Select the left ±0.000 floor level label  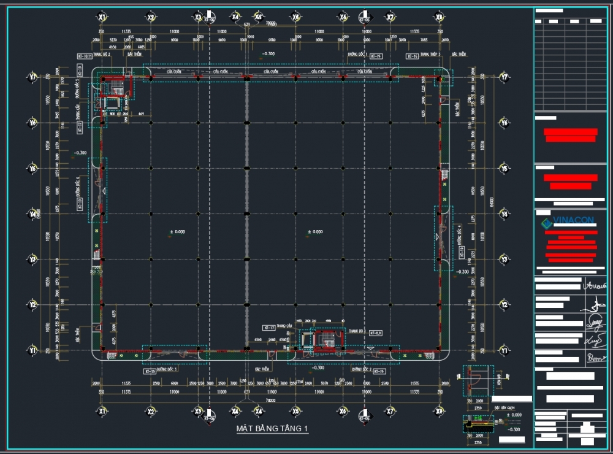point(177,232)
